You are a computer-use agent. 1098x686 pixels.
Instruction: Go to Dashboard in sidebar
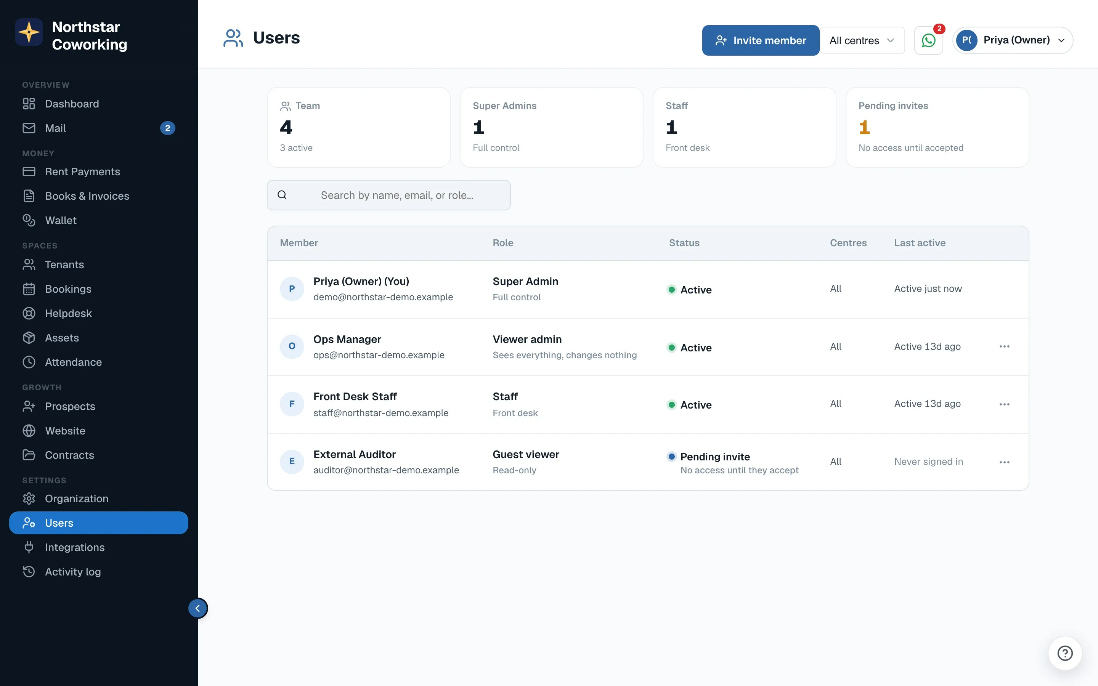[98, 104]
